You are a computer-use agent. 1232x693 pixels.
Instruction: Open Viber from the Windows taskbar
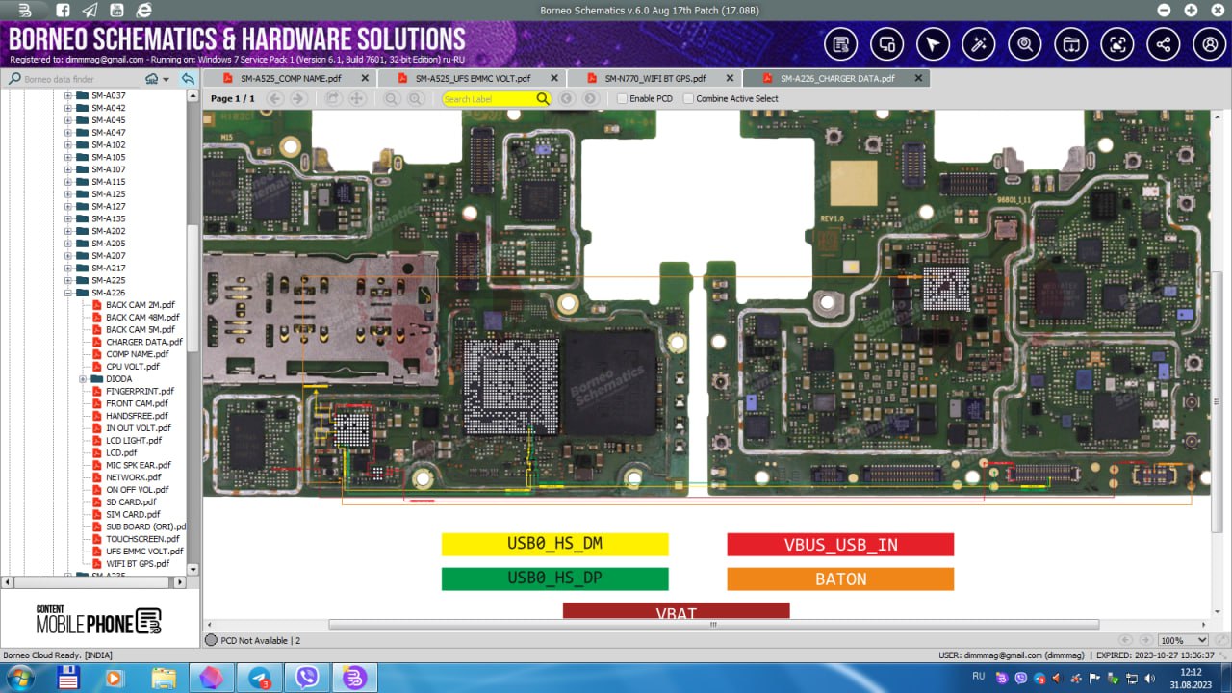pos(308,678)
